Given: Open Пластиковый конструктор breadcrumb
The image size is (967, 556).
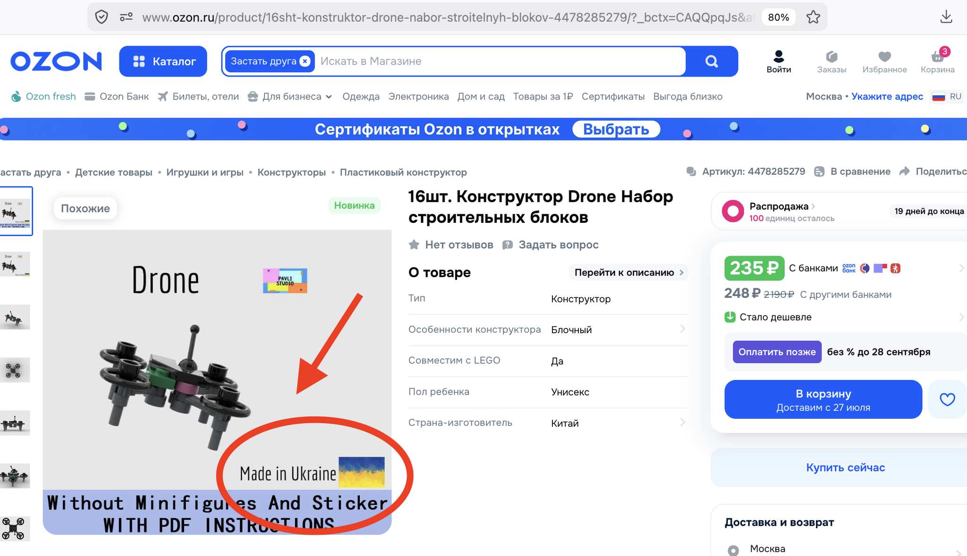Looking at the screenshot, I should click(x=403, y=172).
